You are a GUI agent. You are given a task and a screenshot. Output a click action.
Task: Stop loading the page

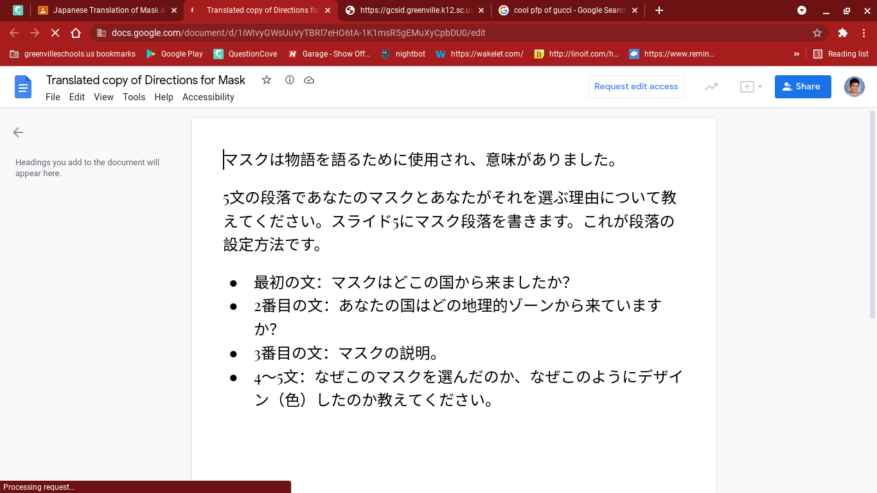(x=55, y=33)
